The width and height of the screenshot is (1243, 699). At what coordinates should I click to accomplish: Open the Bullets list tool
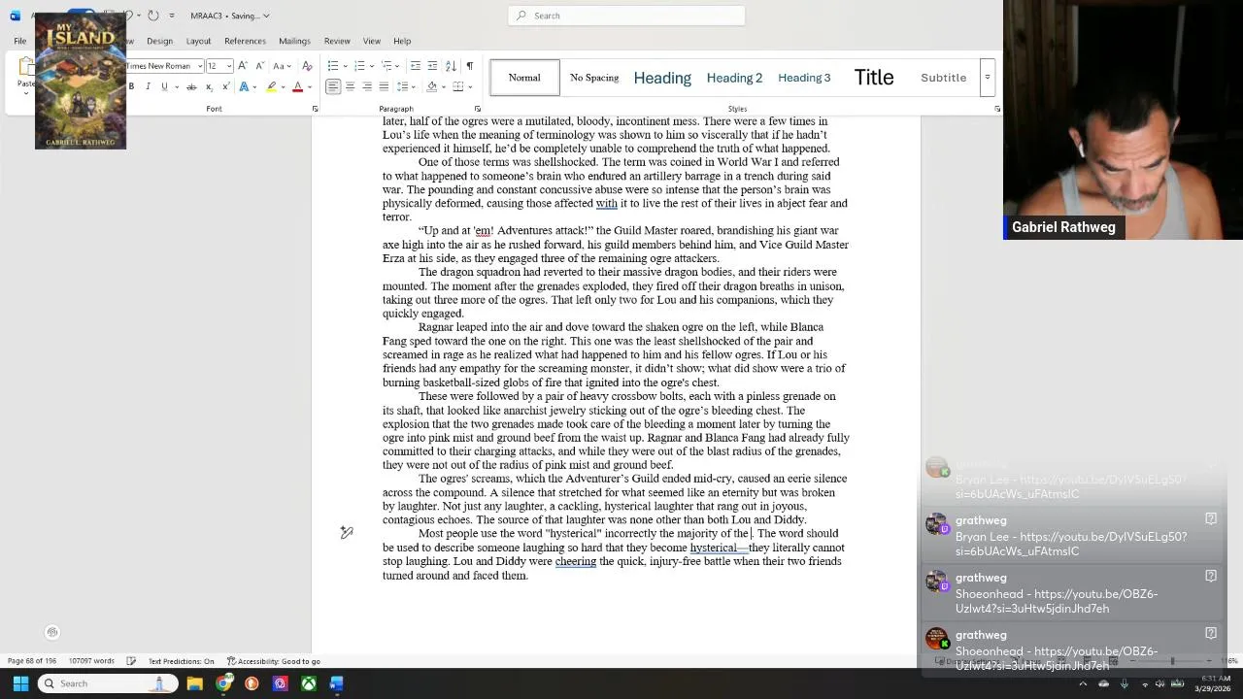click(x=333, y=66)
